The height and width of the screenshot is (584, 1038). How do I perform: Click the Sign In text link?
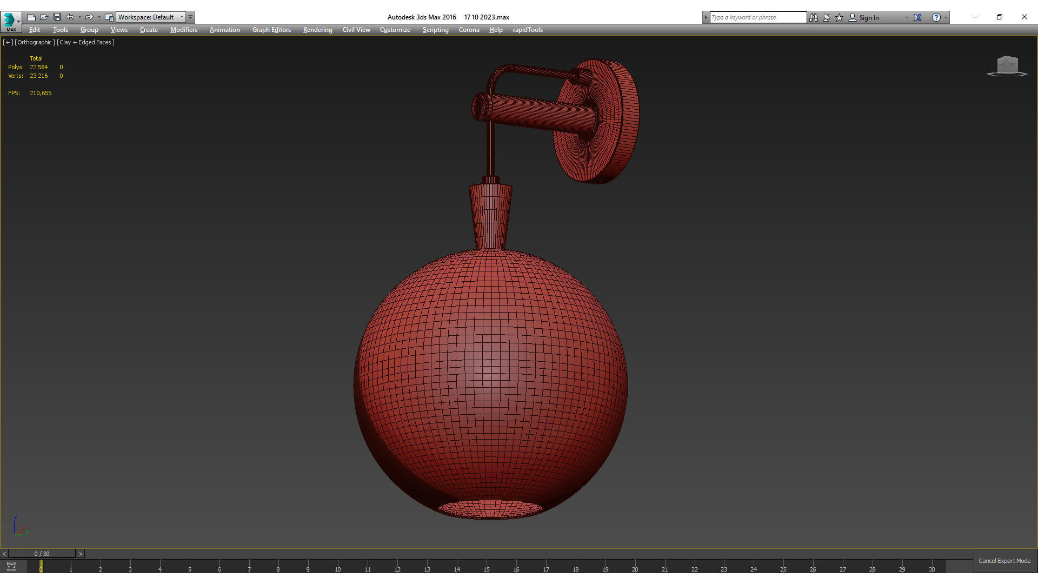(869, 17)
